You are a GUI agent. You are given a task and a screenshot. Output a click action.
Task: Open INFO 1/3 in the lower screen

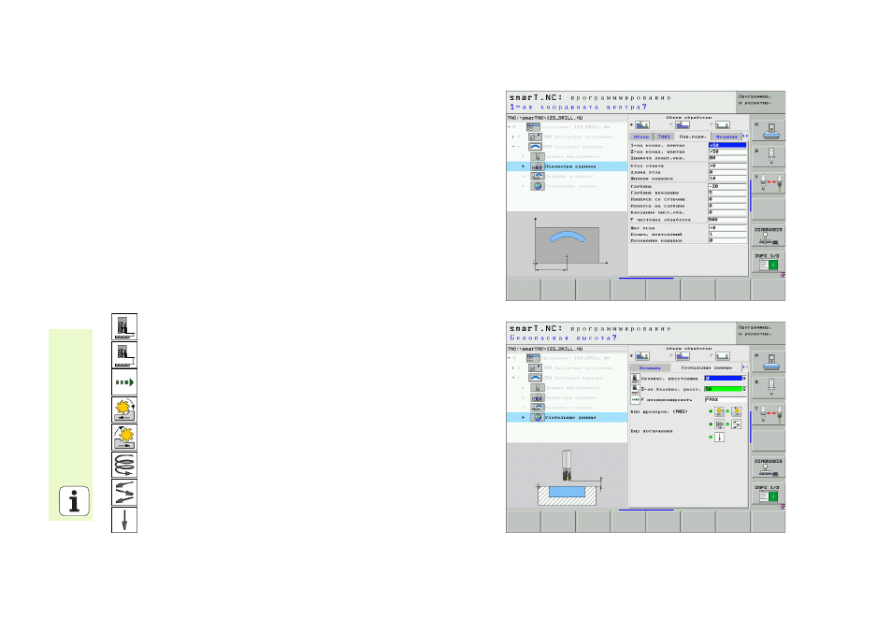coord(768,494)
